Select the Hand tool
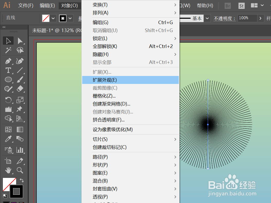271x203 pixels. coord(8,170)
